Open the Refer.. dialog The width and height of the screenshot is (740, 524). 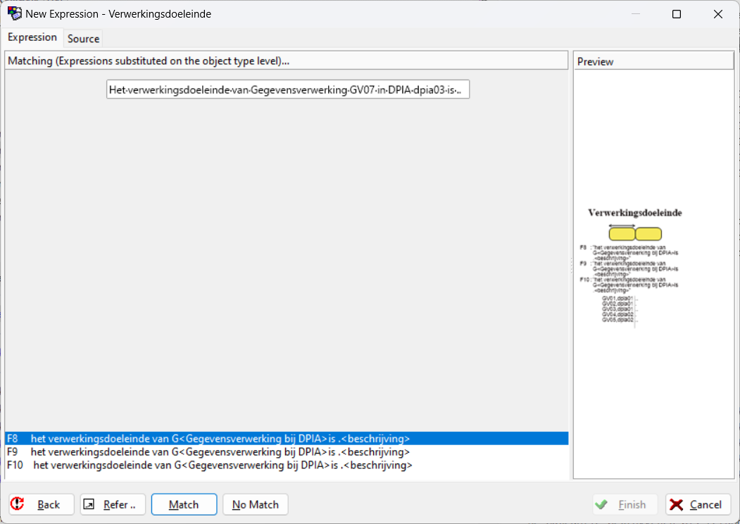[113, 504]
